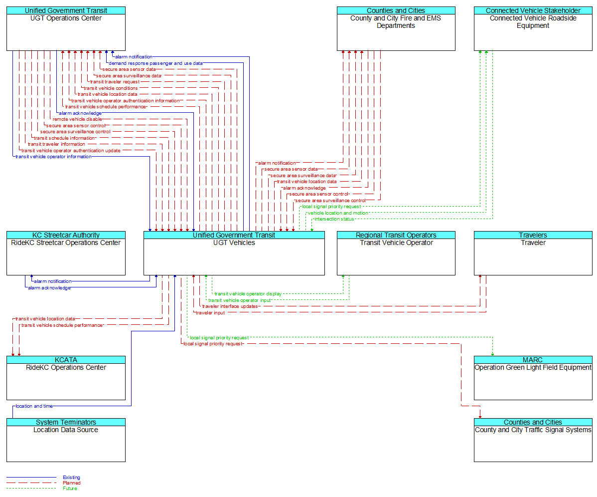
Task: Click the 'intersection status' flow label
Action: pos(334,219)
